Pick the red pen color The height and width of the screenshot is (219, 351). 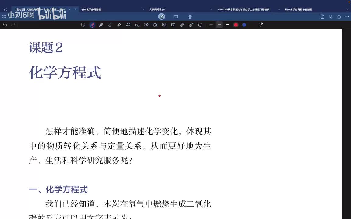(236, 25)
